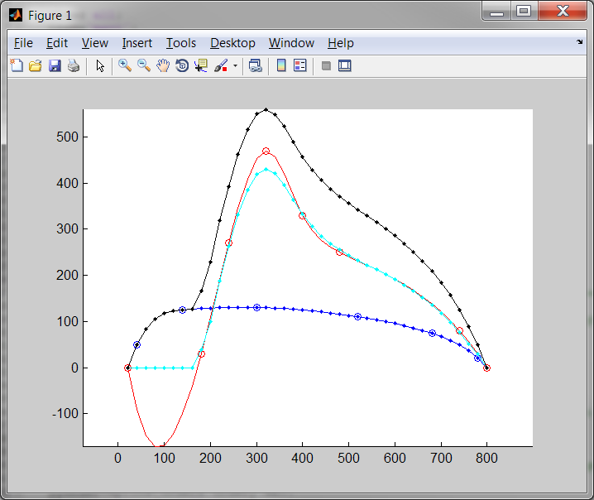Insert a legend using the toolbar icon
Screen dimensions: 594x500
[299, 65]
